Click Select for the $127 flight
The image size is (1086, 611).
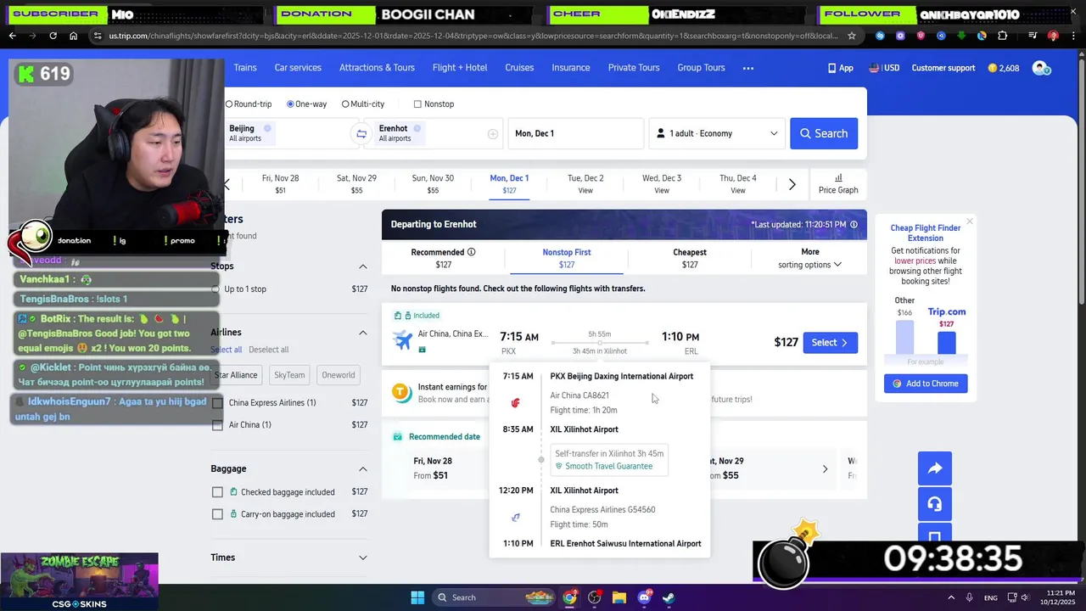pyautogui.click(x=830, y=342)
